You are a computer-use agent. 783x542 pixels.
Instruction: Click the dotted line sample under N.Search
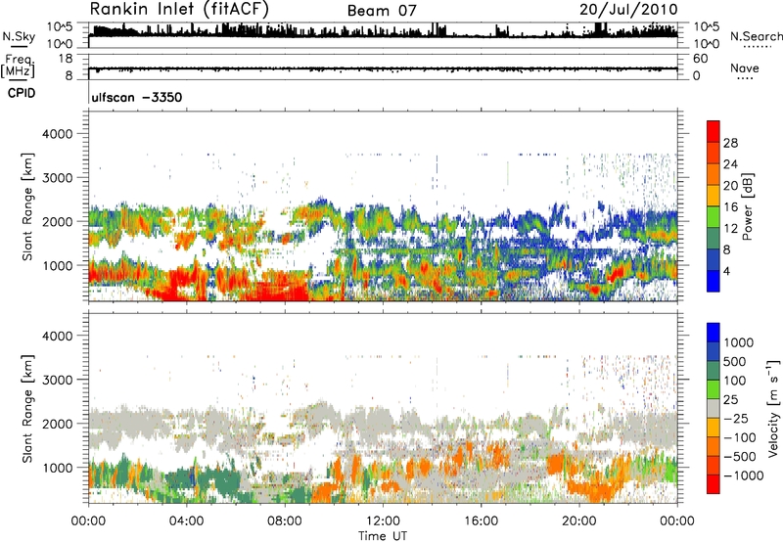[757, 47]
